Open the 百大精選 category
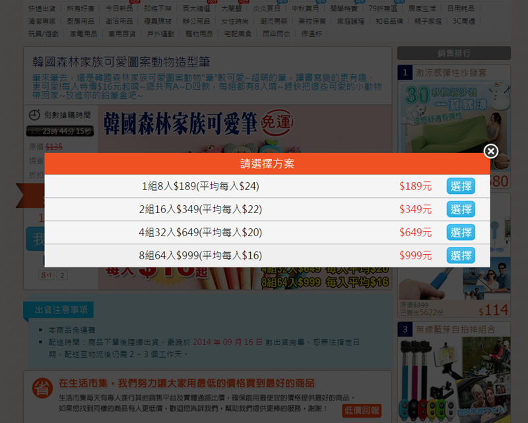This screenshot has height=423, width=528. 196,9
